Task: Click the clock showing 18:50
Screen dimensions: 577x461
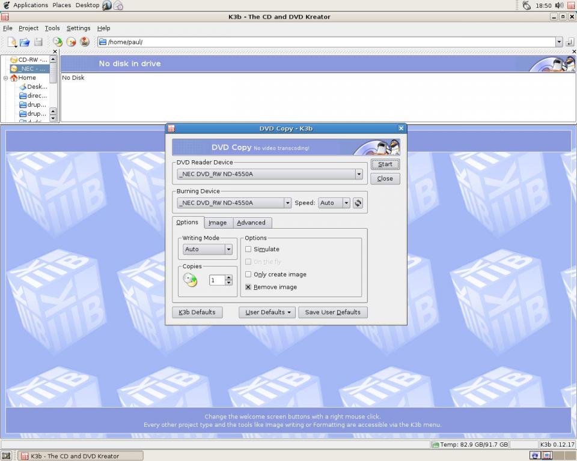Action: (x=543, y=5)
